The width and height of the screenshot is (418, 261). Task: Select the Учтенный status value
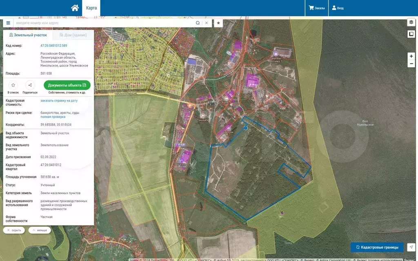click(x=47, y=185)
